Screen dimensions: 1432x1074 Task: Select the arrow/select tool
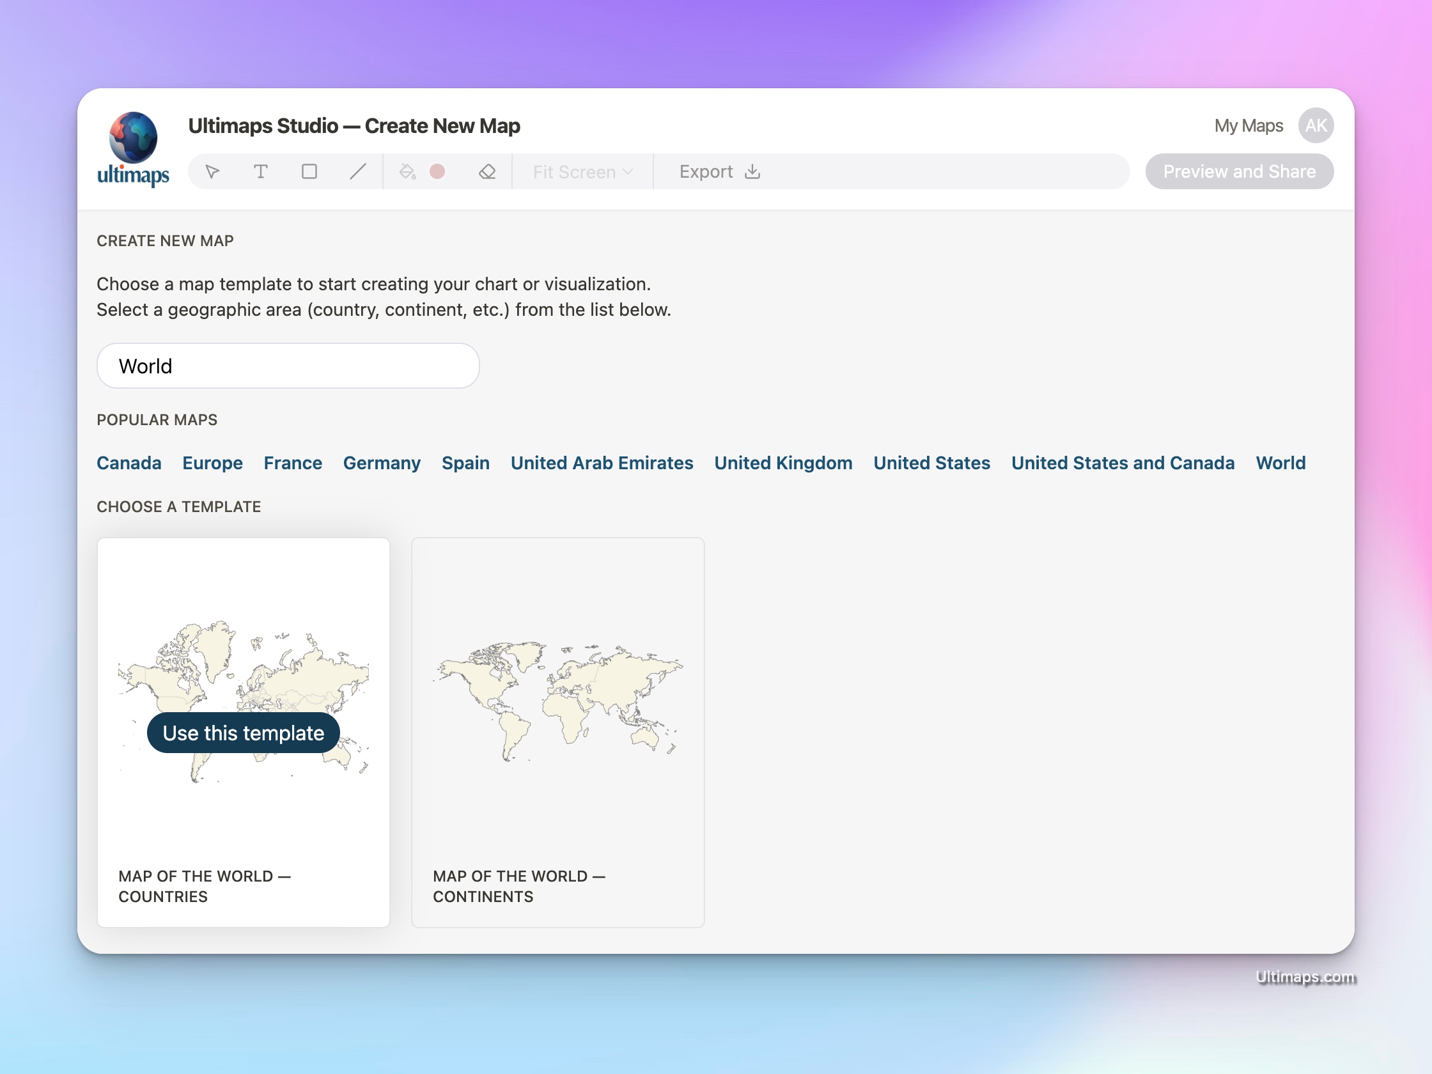[x=213, y=170]
